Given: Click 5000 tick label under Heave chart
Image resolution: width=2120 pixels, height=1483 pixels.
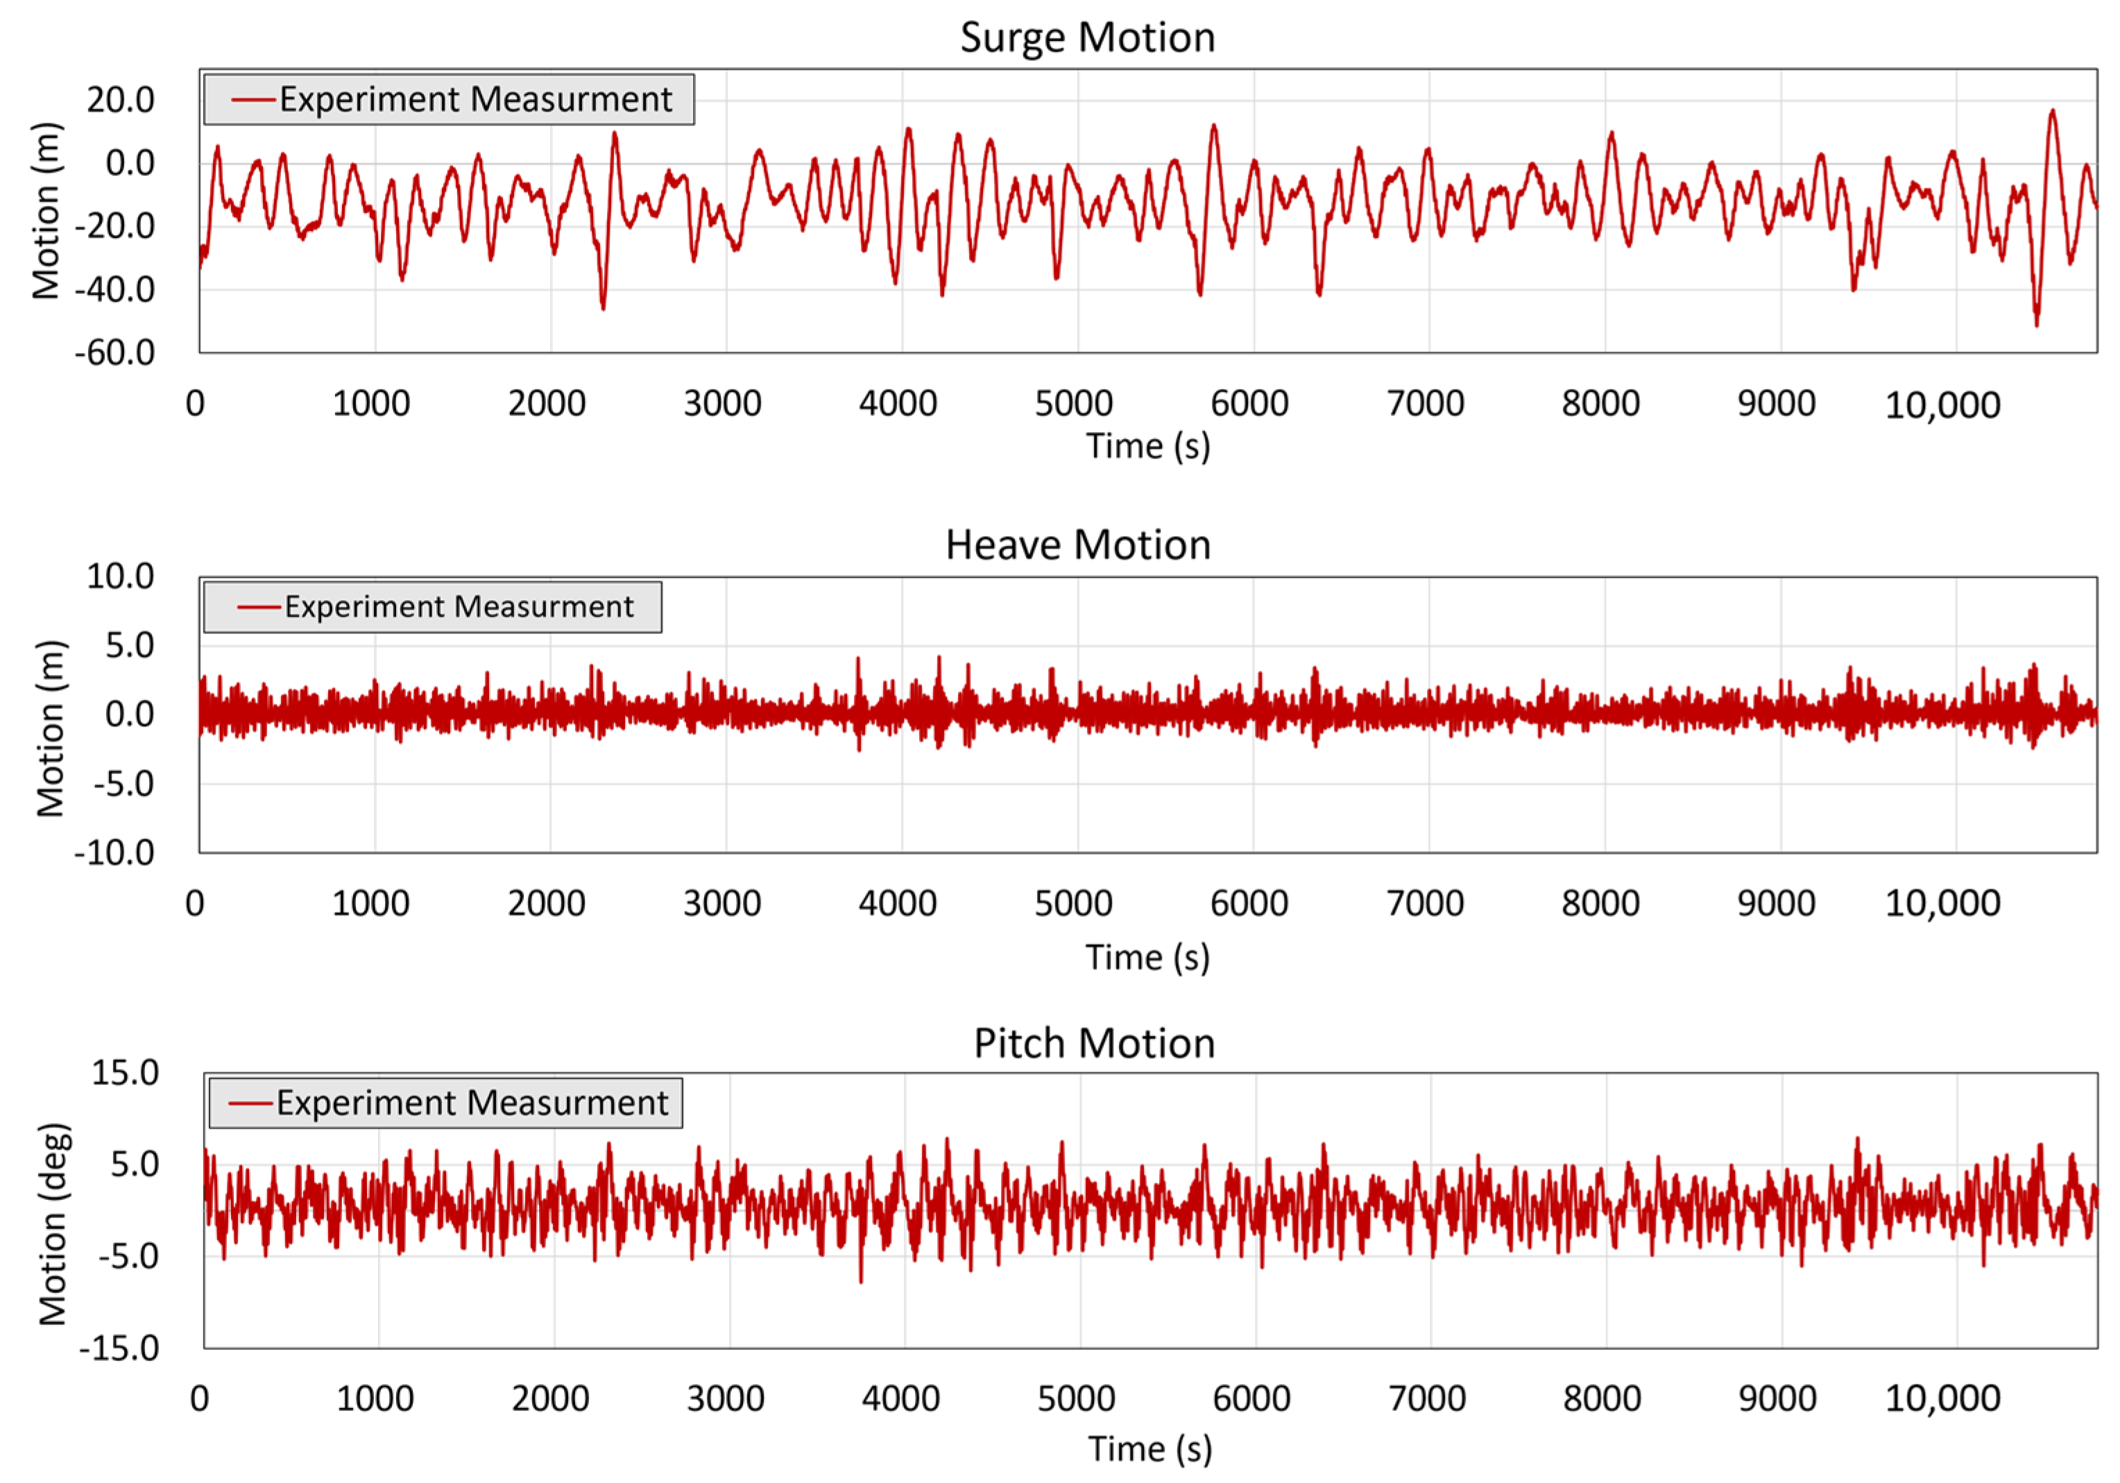Looking at the screenshot, I should (1073, 903).
